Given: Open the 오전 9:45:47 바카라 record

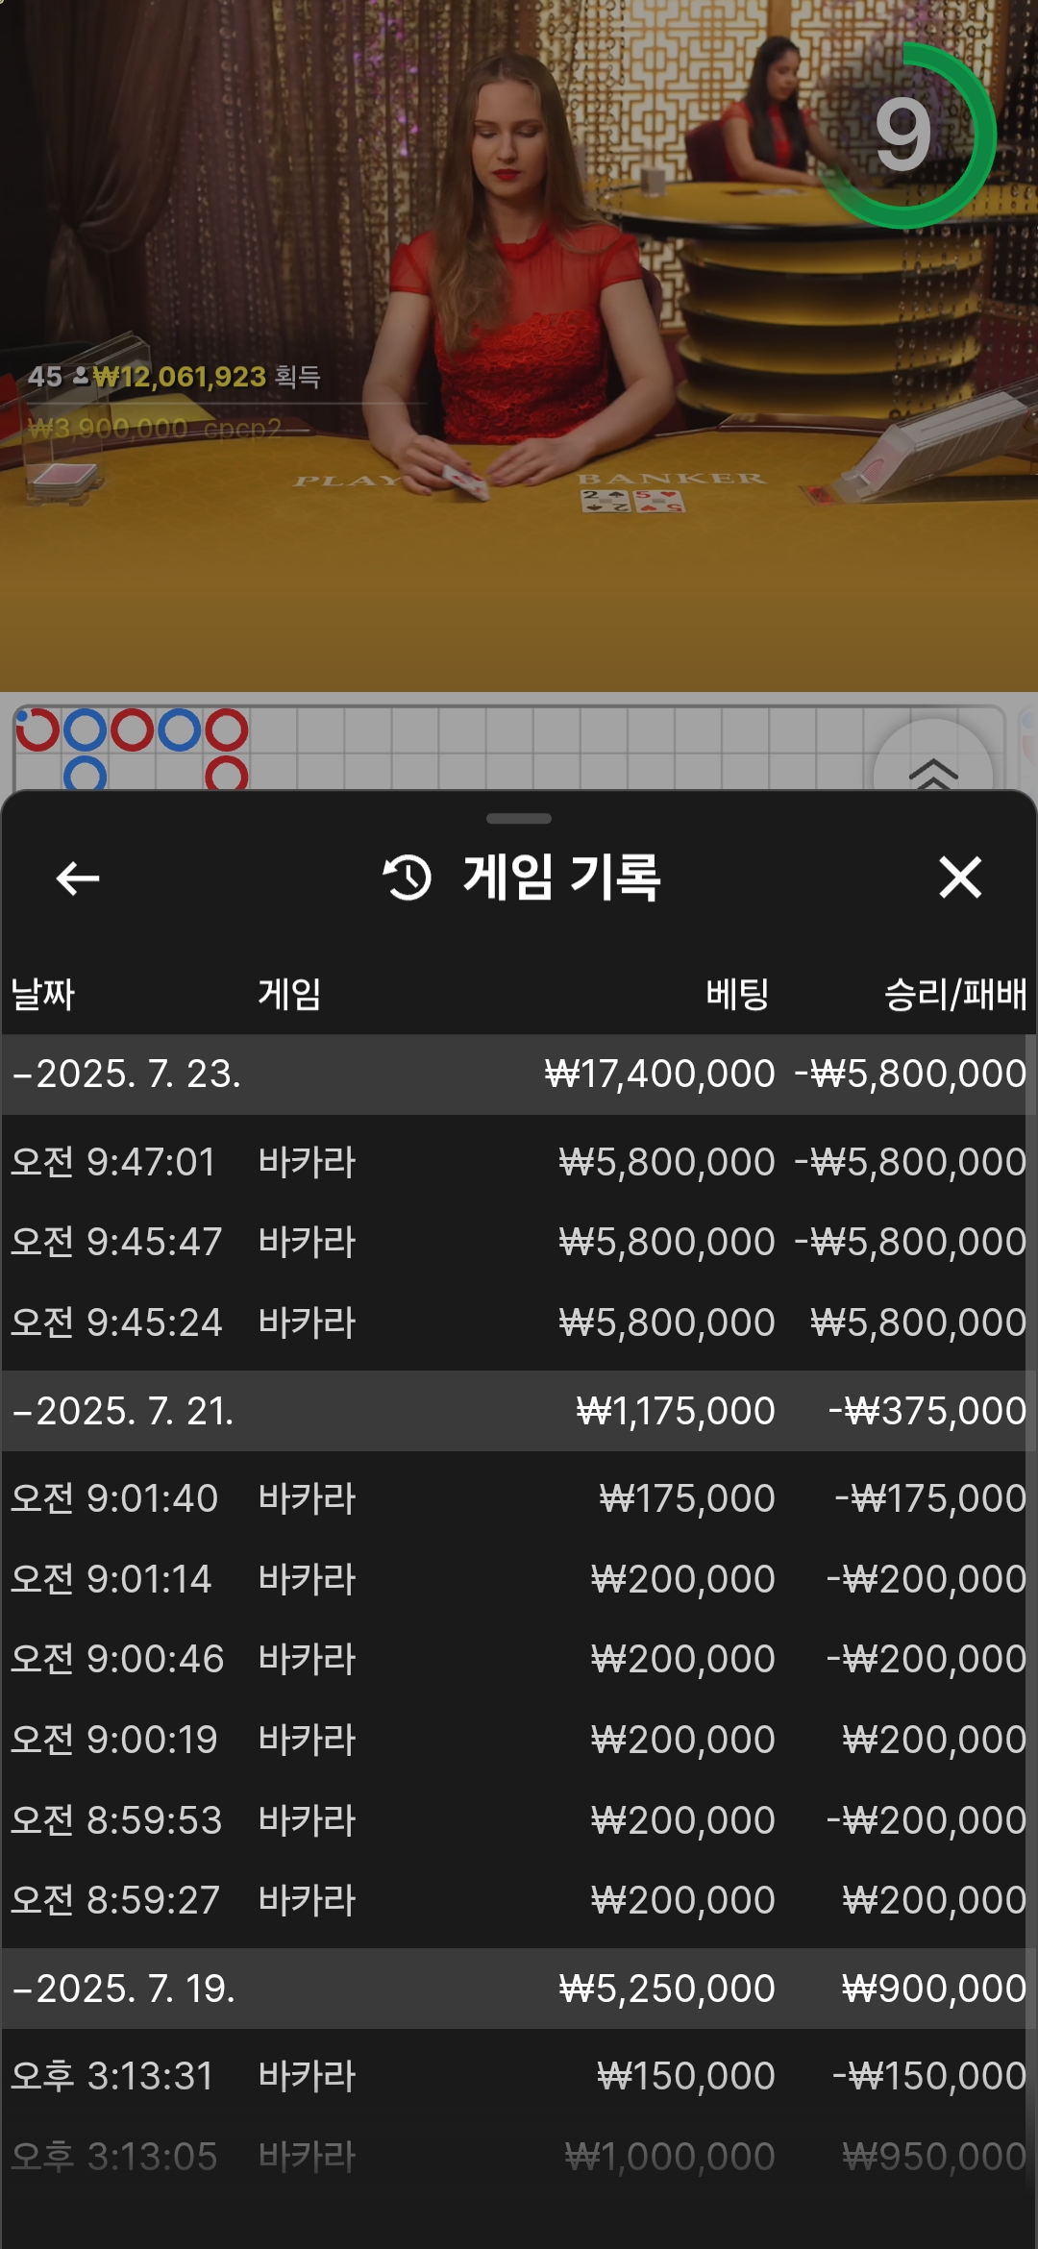Looking at the screenshot, I should (x=519, y=1242).
